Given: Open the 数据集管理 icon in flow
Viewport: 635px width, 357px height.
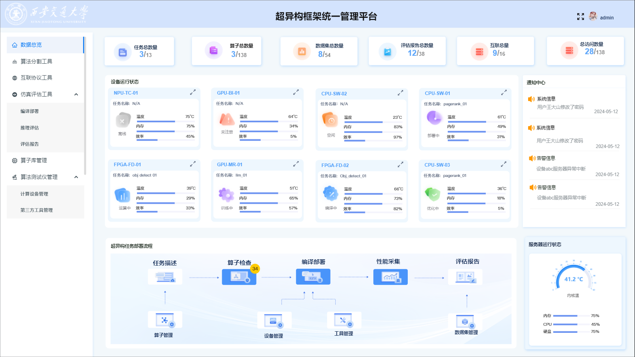Looking at the screenshot, I should tap(466, 321).
